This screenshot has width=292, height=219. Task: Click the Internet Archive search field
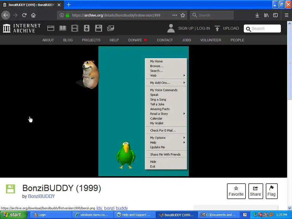(x=262, y=29)
